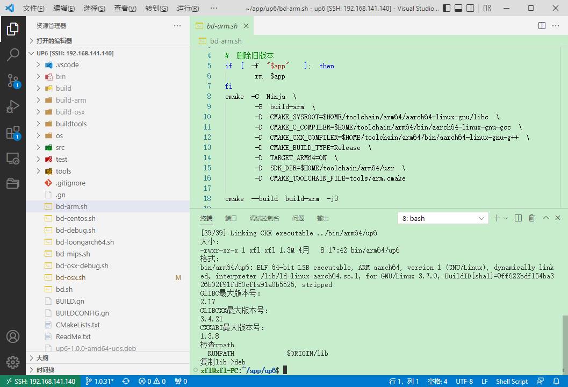Expand the build-arm folder
The width and height of the screenshot is (568, 387).
click(70, 100)
